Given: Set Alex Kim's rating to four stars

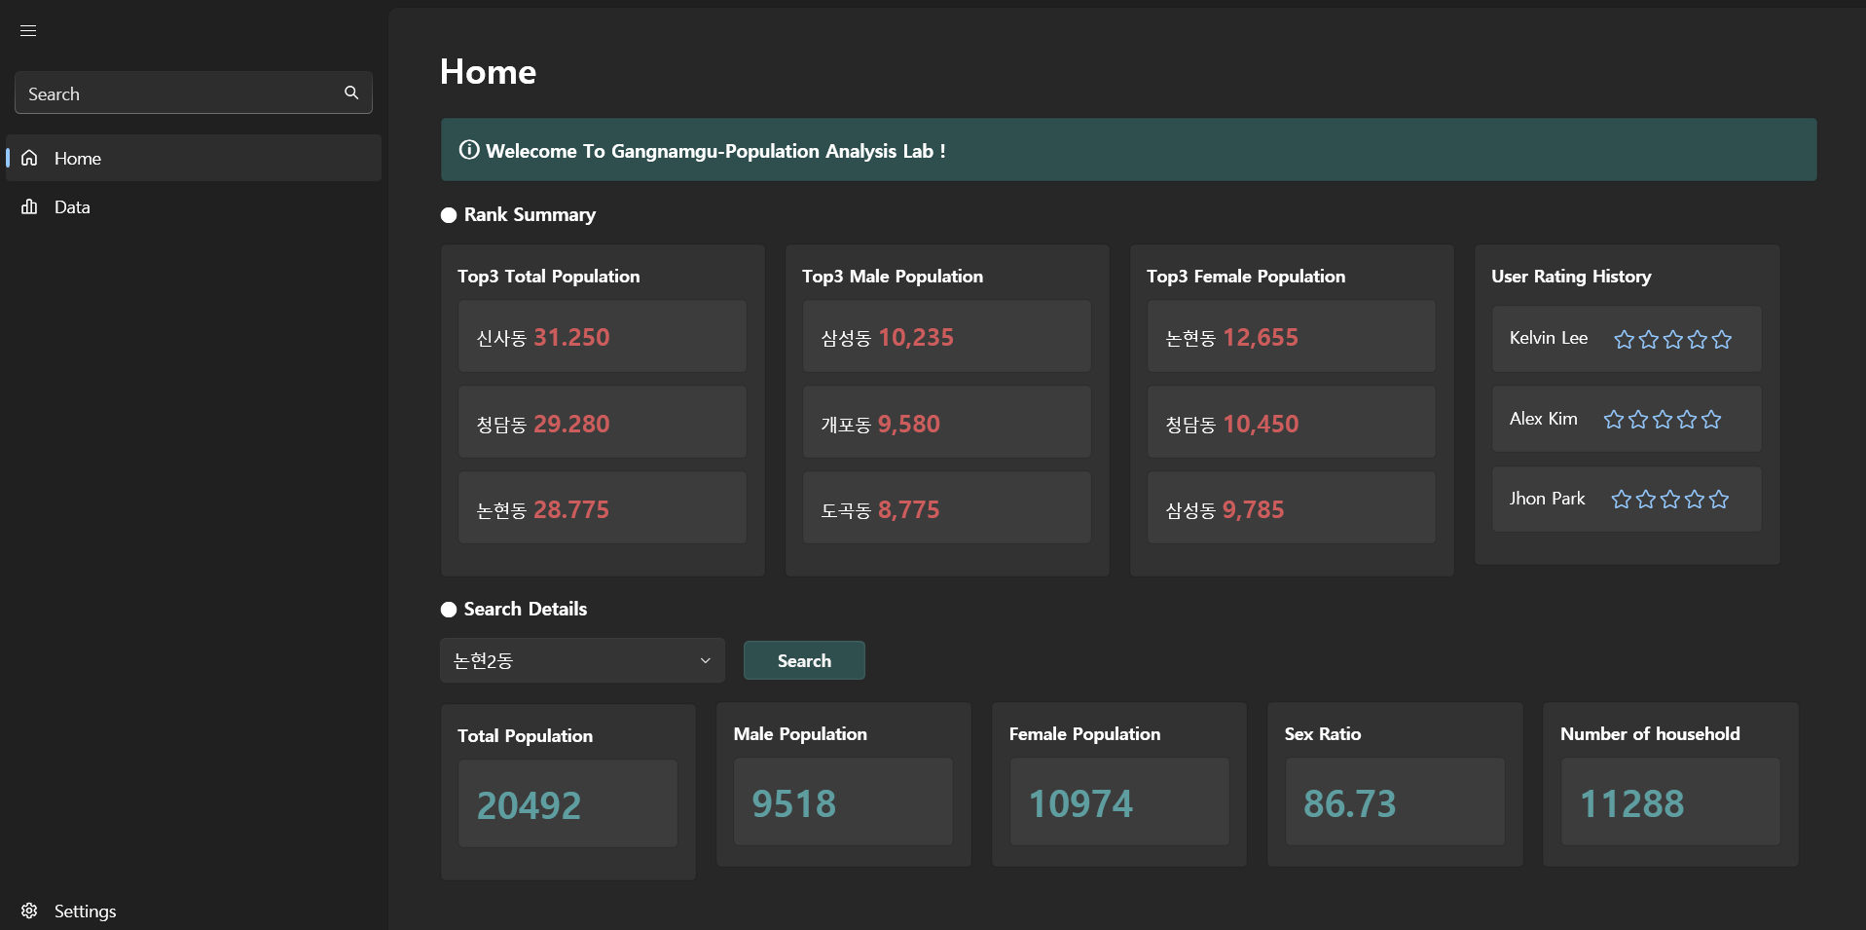Looking at the screenshot, I should [x=1687, y=420].
